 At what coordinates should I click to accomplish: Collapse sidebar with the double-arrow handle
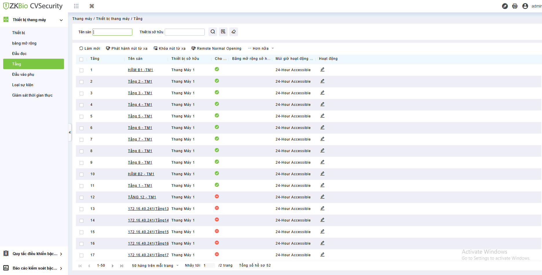coord(70,132)
